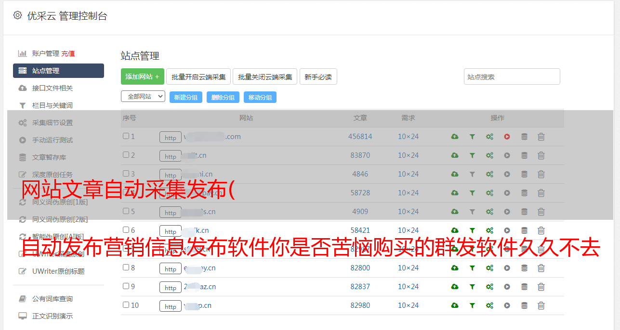The image size is (620, 330).
Task: Tick the checkbox for site 3
Action: click(x=126, y=174)
